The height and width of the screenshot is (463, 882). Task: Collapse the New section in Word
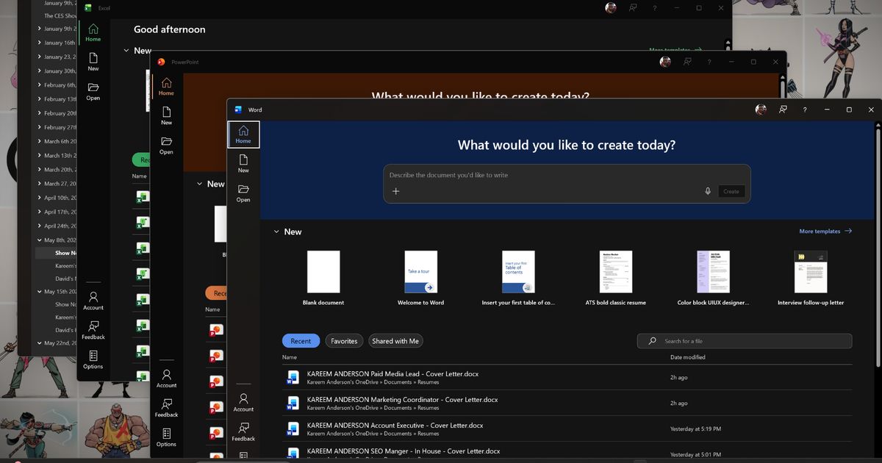click(x=276, y=232)
